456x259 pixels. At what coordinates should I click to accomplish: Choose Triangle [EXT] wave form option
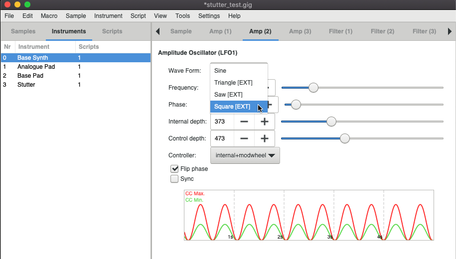tap(239, 83)
